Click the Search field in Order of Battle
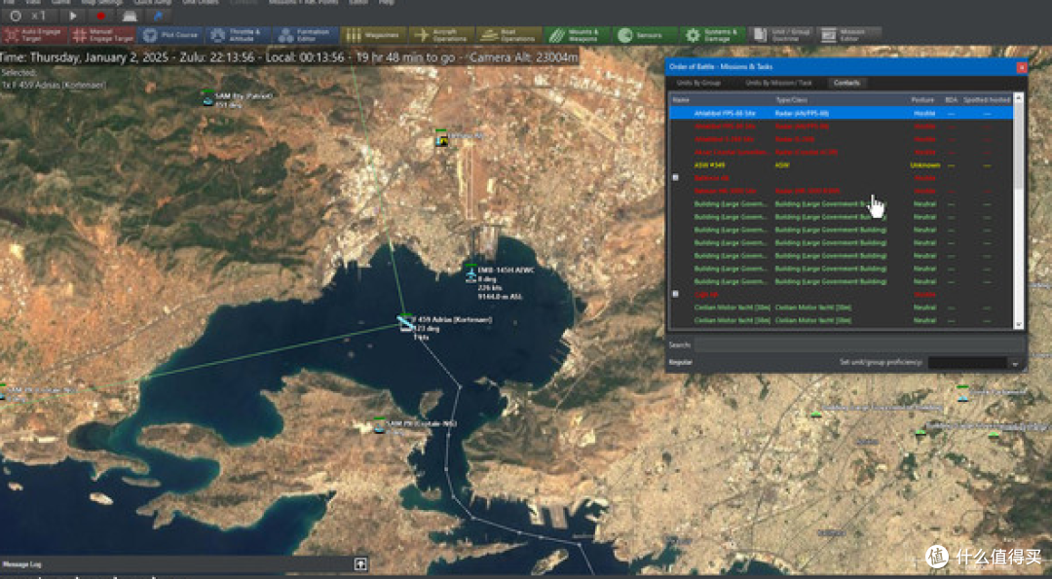Viewport: 1052px width, 579px height. [859, 345]
